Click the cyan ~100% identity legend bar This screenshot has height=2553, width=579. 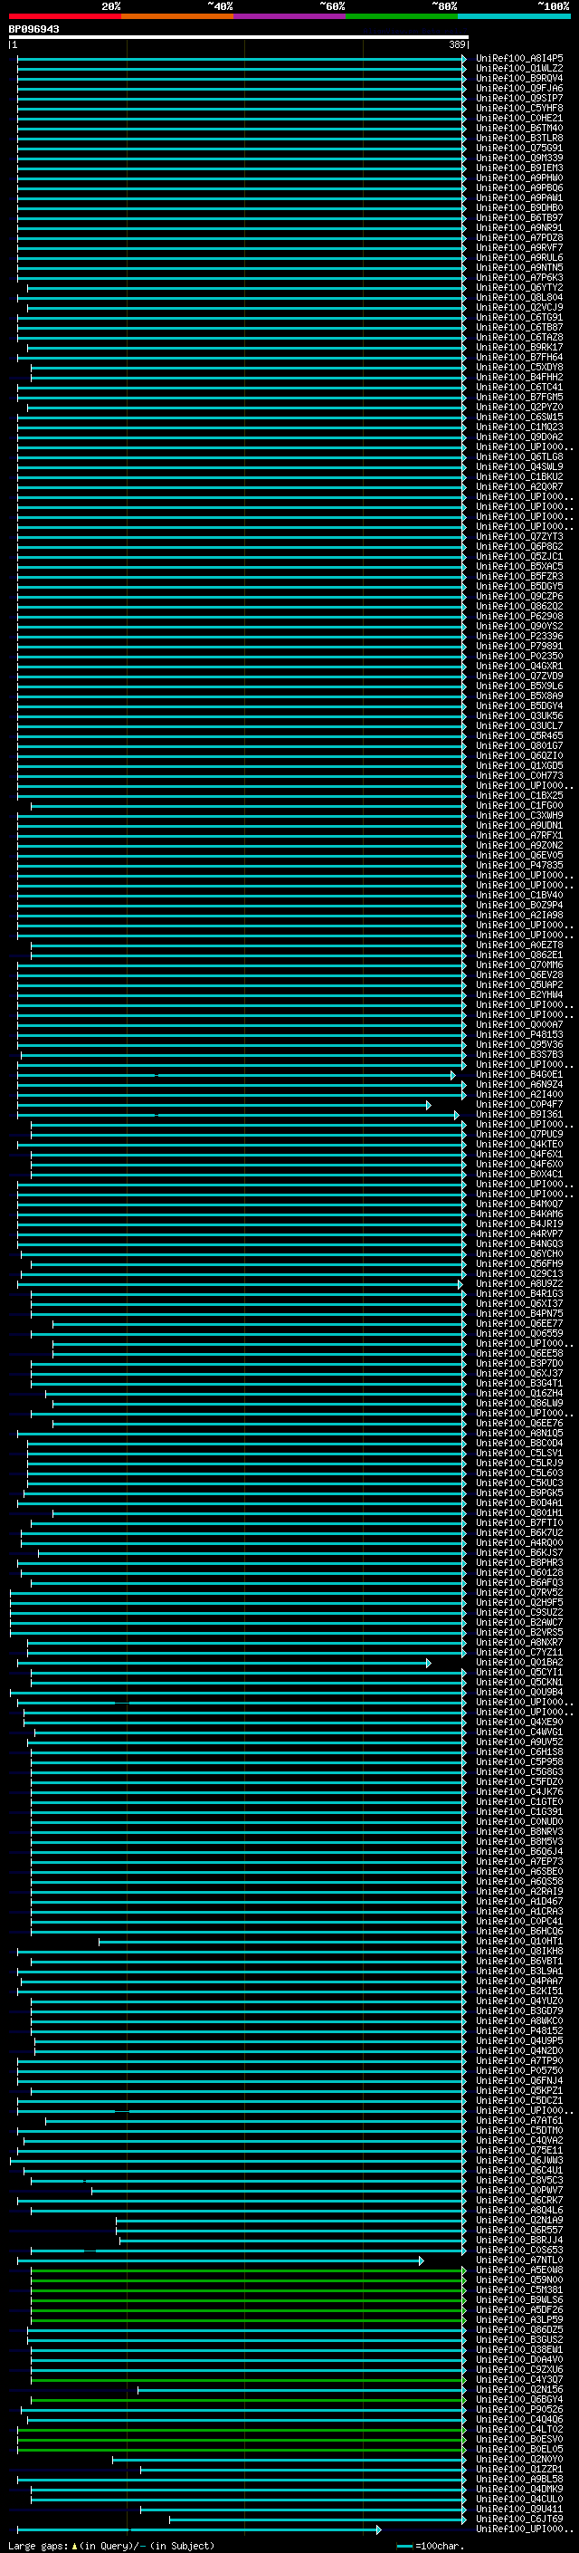pyautogui.click(x=514, y=17)
